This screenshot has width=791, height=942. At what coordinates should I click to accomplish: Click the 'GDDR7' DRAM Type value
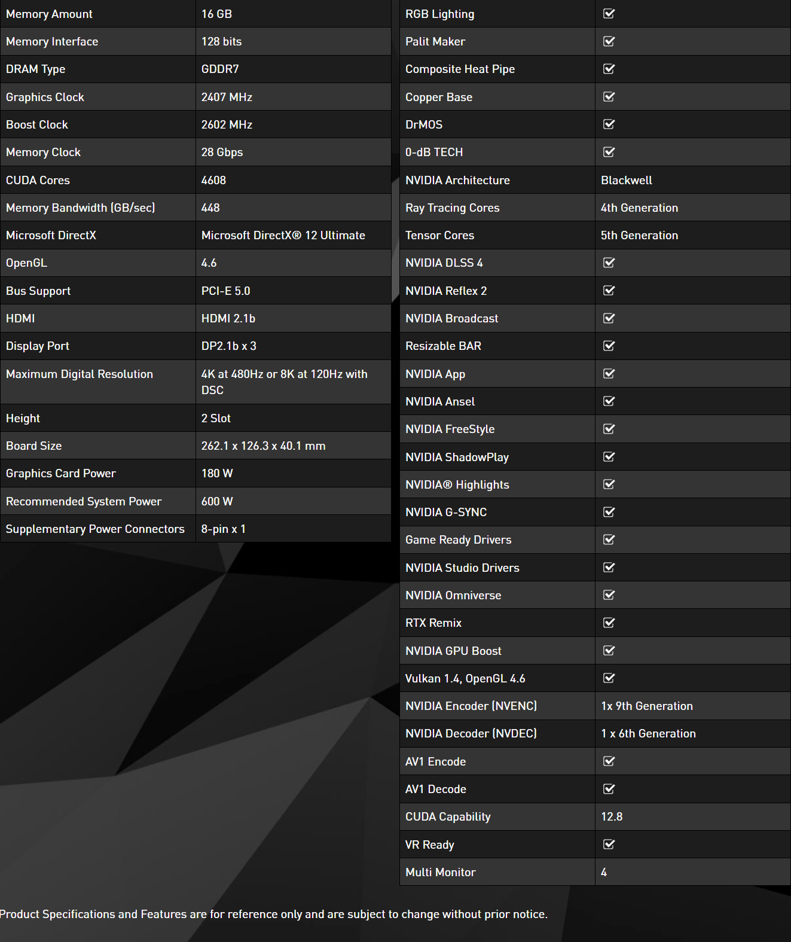[220, 69]
